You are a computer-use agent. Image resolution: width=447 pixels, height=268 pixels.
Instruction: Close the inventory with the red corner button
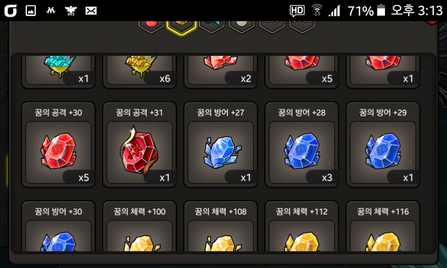[x=434, y=22]
